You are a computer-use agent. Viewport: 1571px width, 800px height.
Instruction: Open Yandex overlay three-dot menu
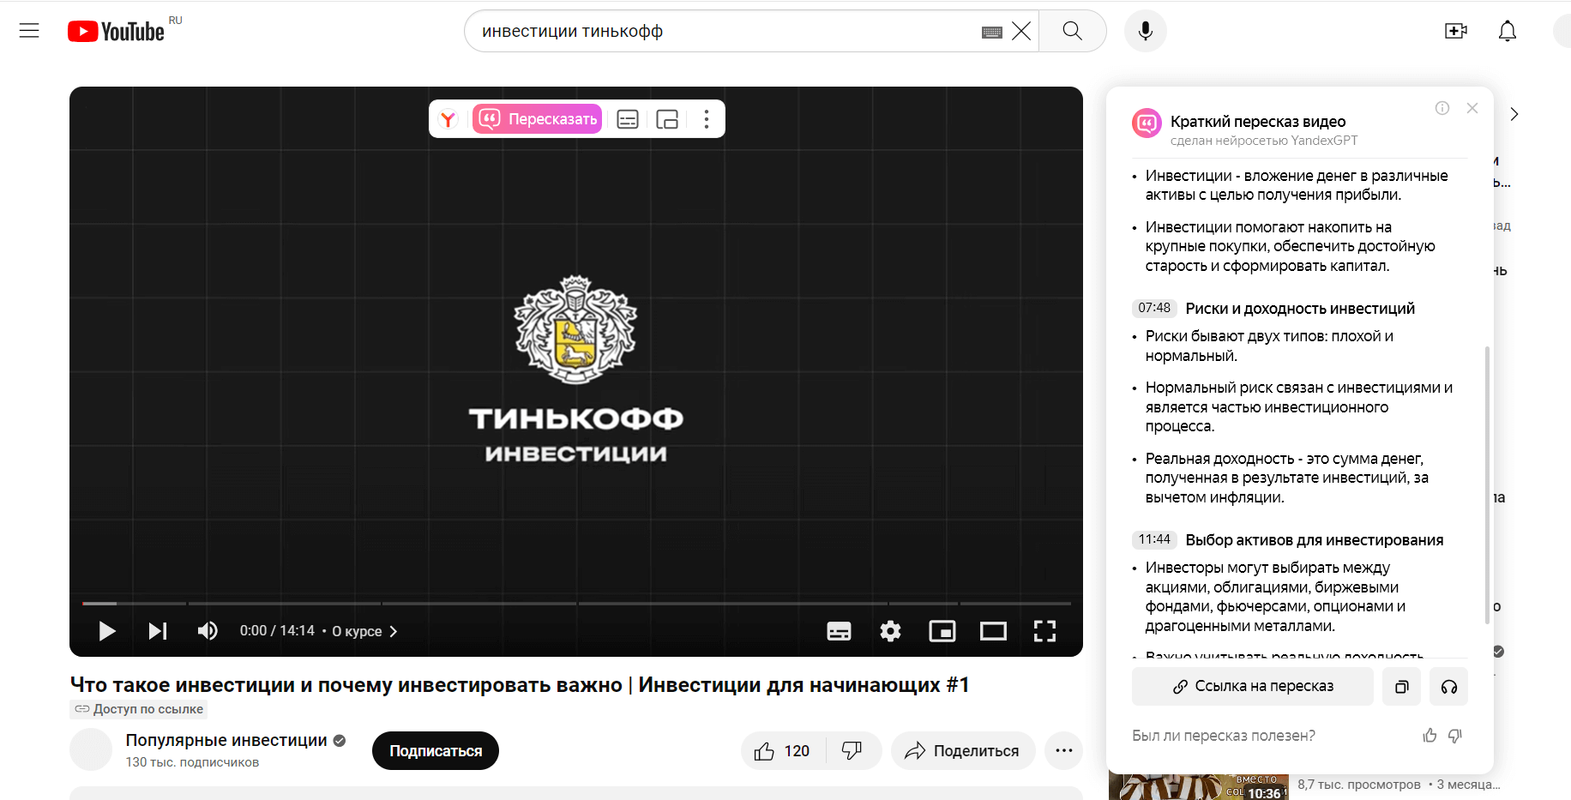(x=707, y=119)
